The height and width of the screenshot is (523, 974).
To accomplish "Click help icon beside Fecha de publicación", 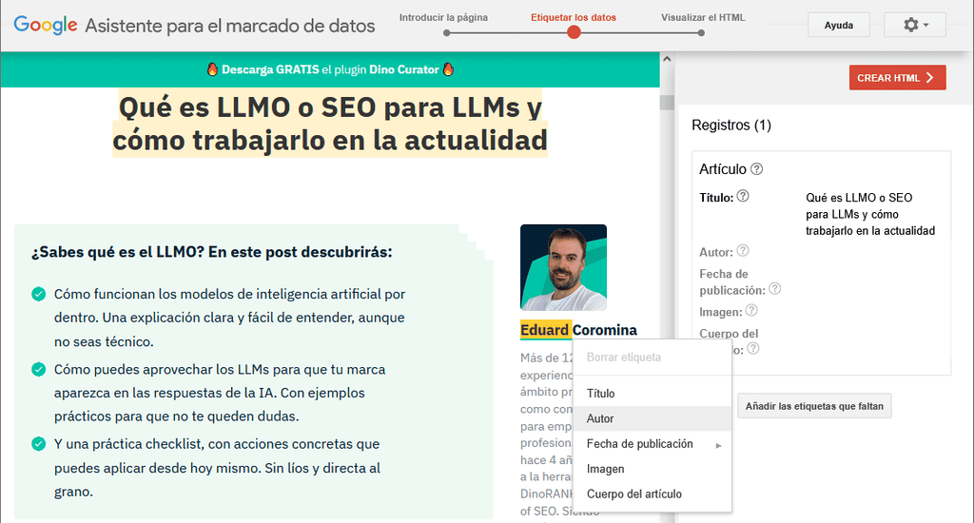I will [775, 289].
